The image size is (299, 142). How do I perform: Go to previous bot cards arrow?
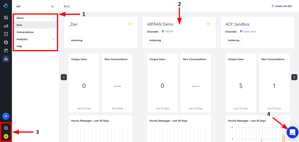64,77
